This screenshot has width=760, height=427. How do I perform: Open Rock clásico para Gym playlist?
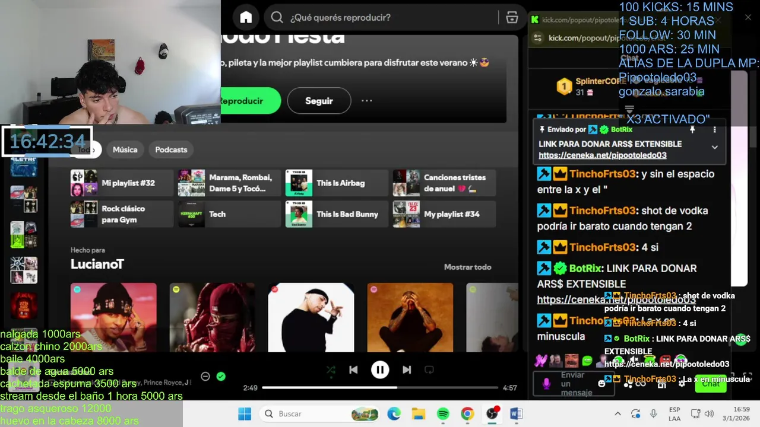(122, 214)
